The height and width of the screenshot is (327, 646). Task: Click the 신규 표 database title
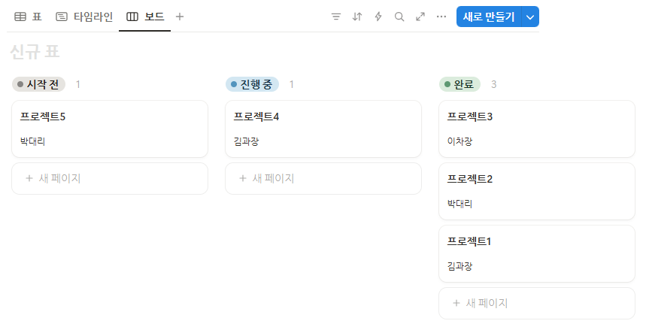35,52
